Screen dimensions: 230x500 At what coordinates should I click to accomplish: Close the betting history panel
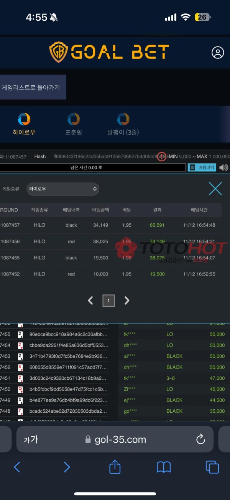click(x=215, y=189)
